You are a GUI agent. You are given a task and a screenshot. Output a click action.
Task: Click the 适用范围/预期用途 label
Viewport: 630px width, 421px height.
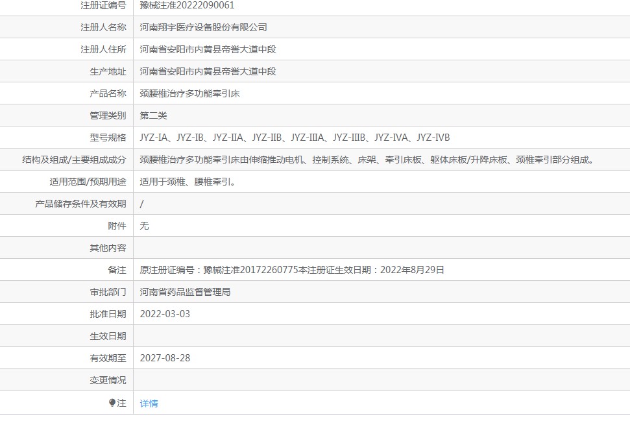(88, 182)
